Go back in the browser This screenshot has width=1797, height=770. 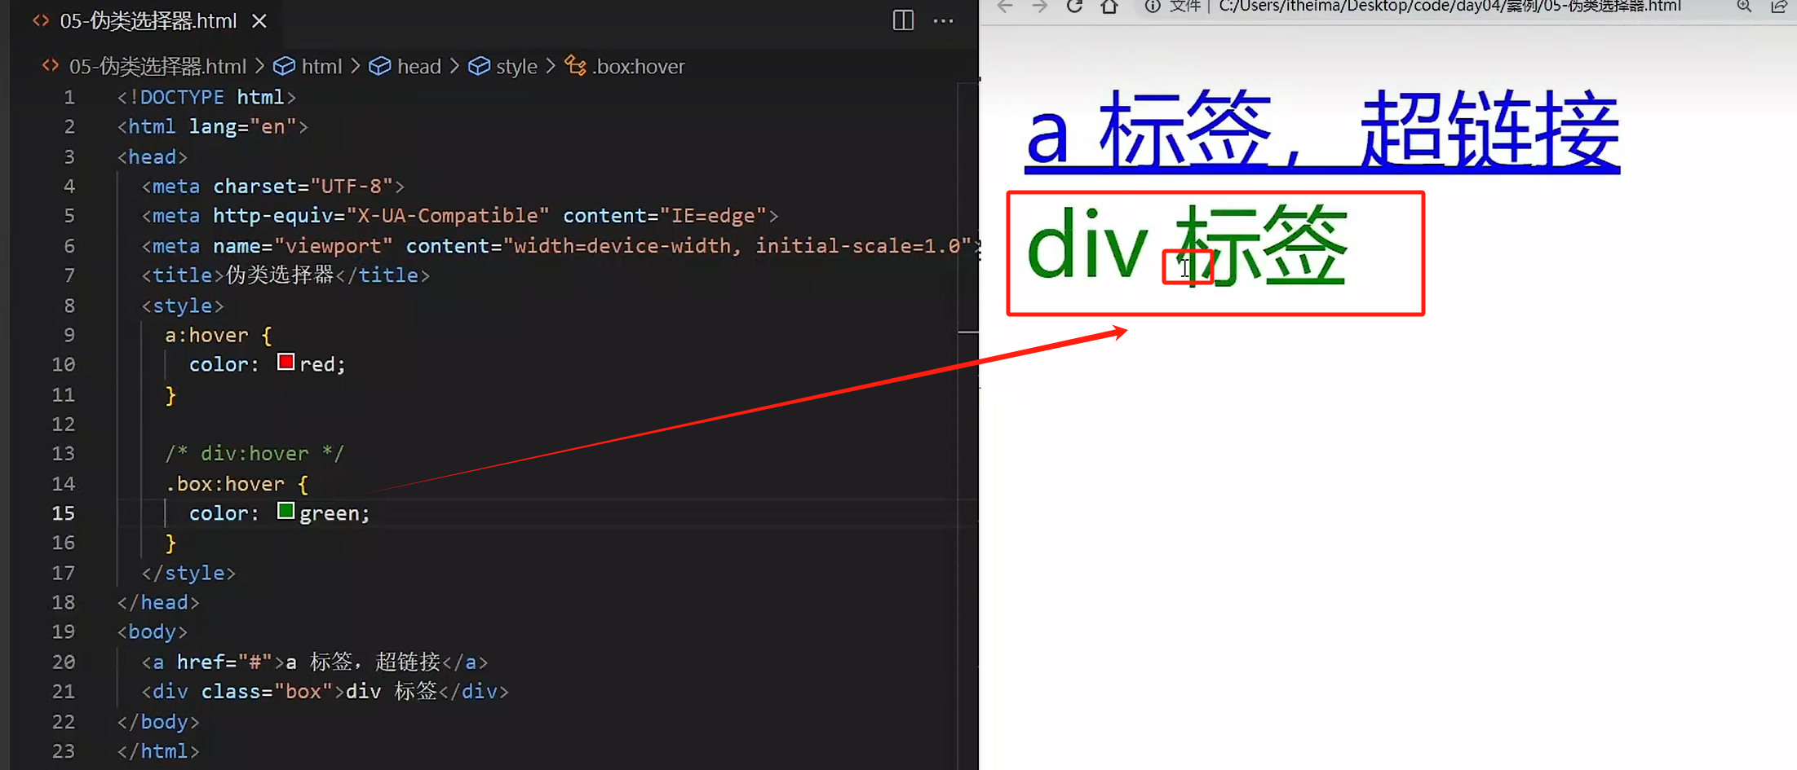click(x=1005, y=7)
